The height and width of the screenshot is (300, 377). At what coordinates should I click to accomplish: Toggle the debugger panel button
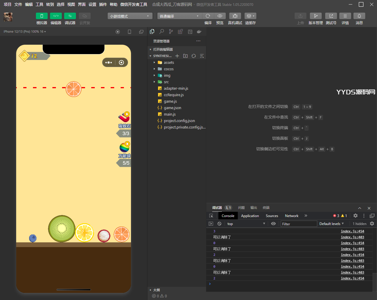click(x=70, y=16)
